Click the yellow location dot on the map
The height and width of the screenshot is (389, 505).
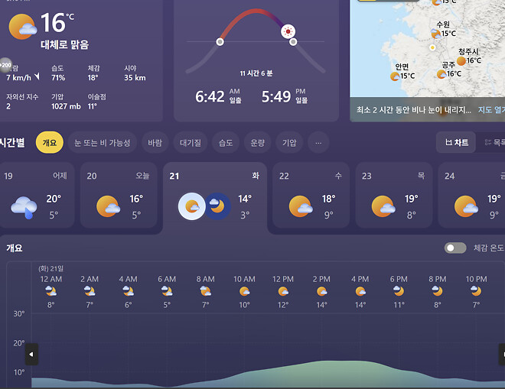[432, 47]
